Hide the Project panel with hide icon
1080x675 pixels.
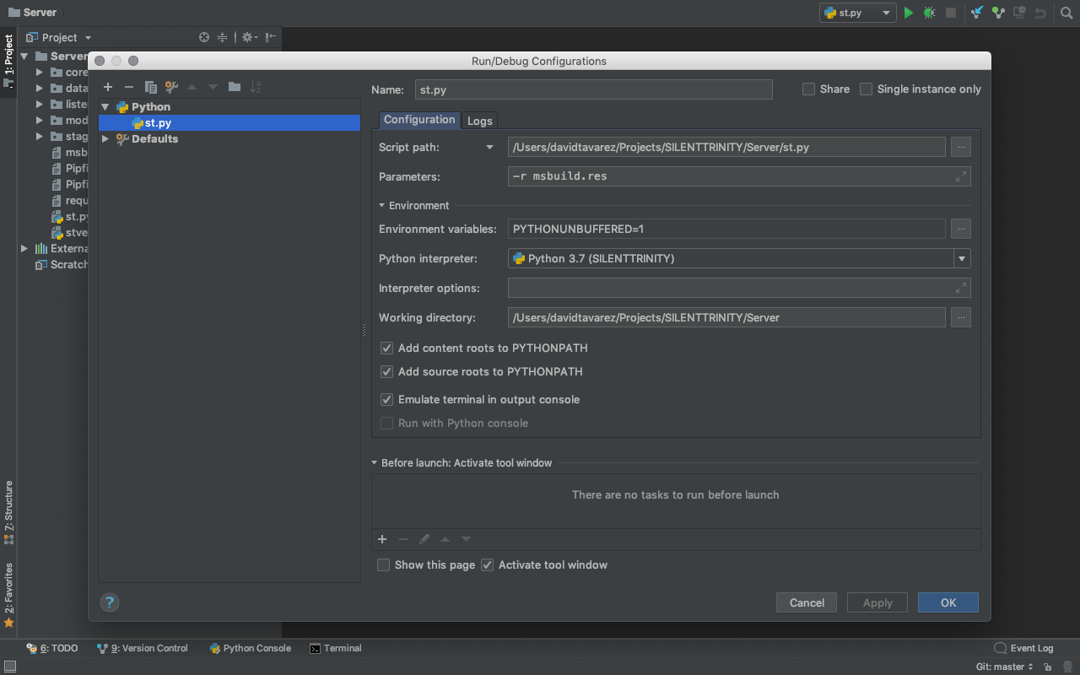[270, 37]
